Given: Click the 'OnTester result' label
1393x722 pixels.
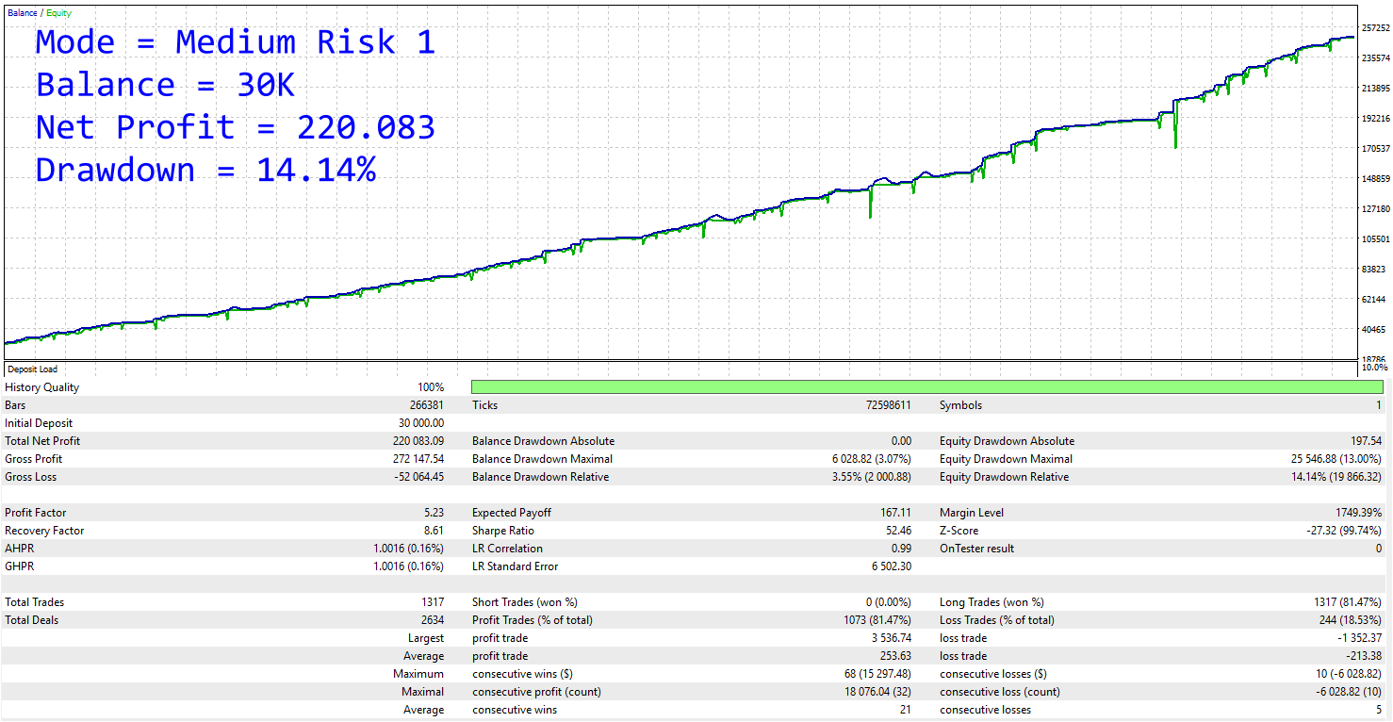Looking at the screenshot, I should click(x=976, y=549).
